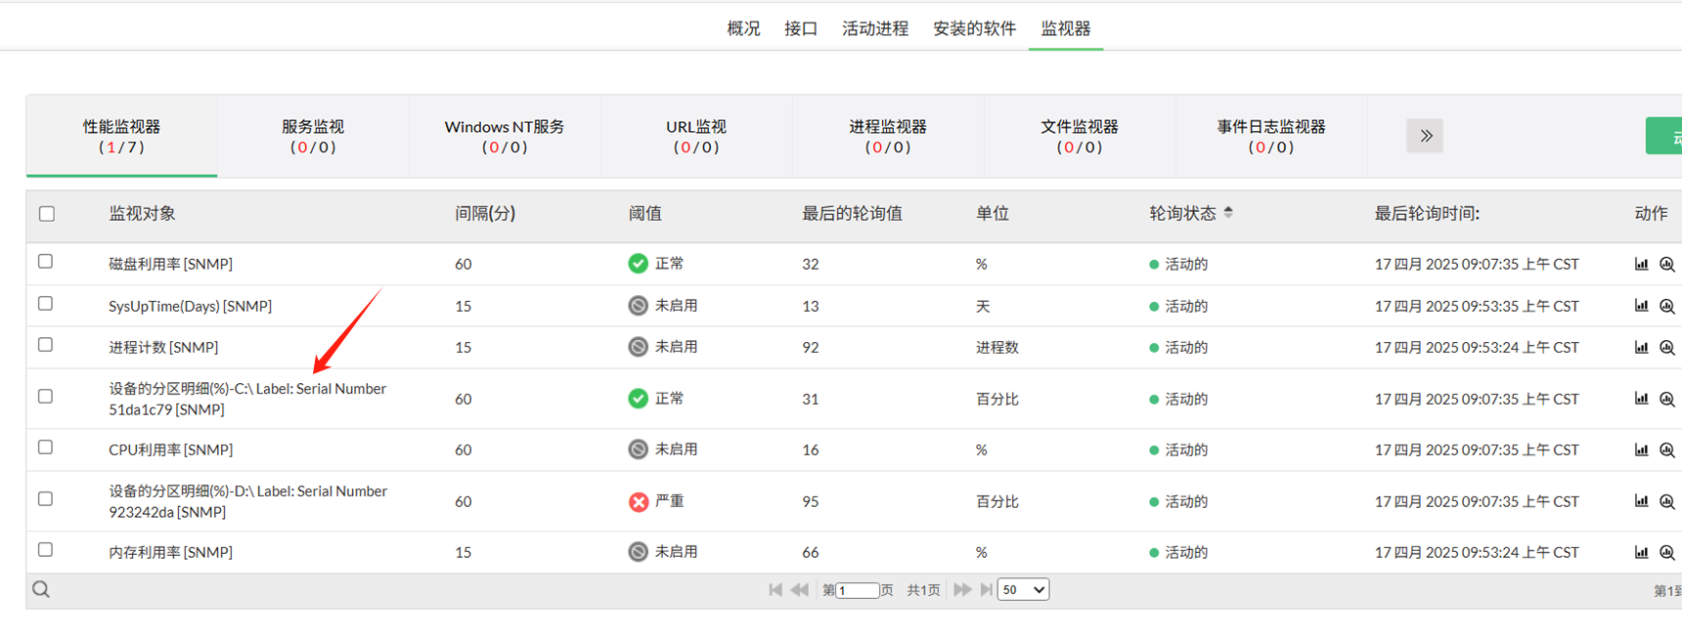The height and width of the screenshot is (639, 1682).
Task: Switch to 服务监视 tab
Action: 313,136
